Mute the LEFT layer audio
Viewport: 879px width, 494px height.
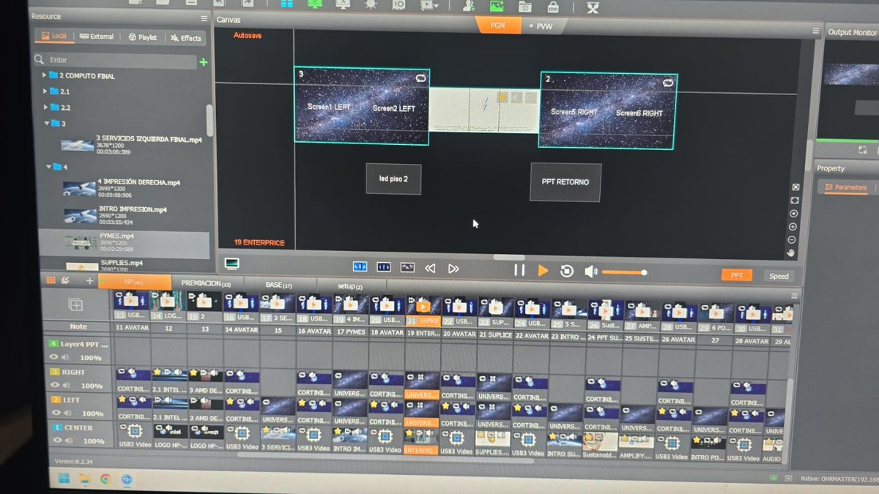[x=66, y=413]
